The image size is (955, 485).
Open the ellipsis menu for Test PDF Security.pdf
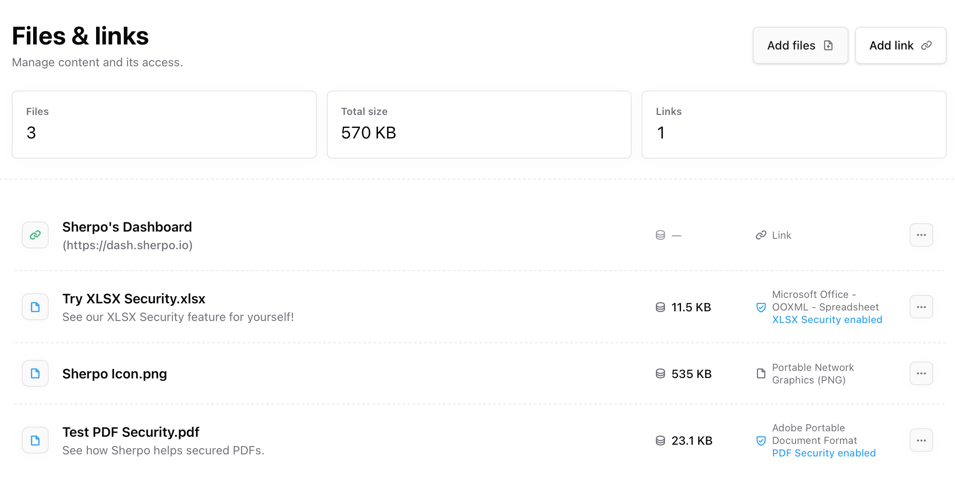921,441
